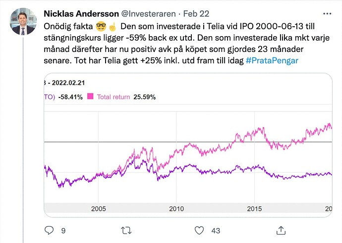Open the share tweet icon
Screen dimensions: 342x243
pos(281,230)
